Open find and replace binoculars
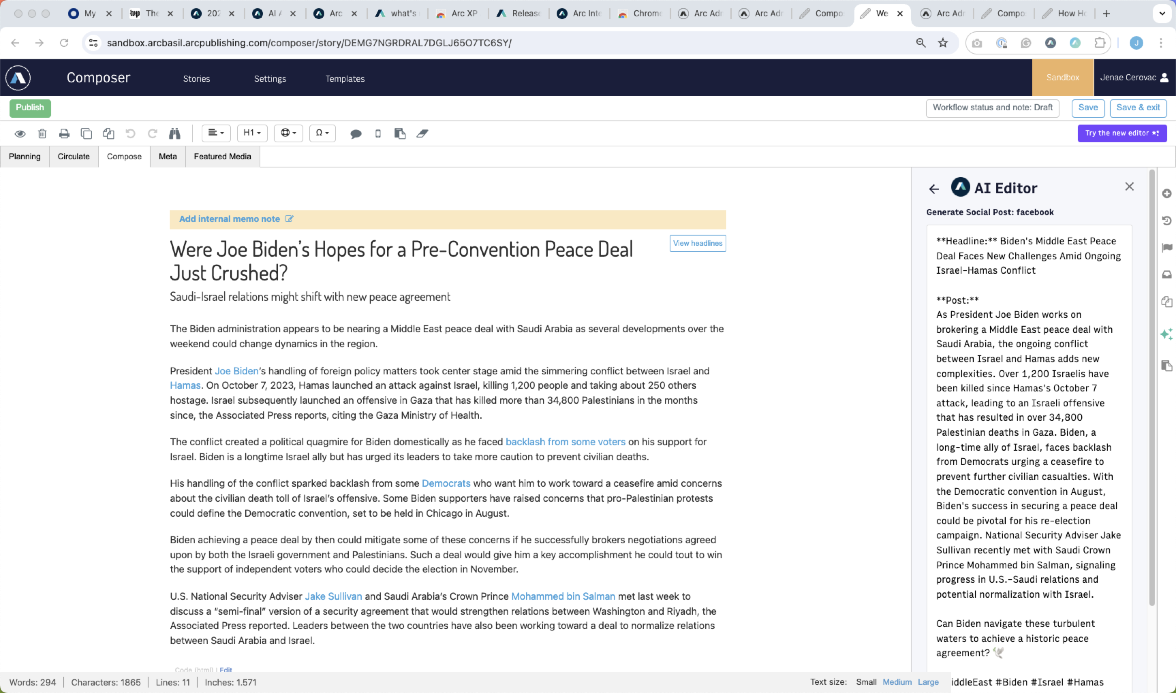The image size is (1176, 693). tap(174, 133)
